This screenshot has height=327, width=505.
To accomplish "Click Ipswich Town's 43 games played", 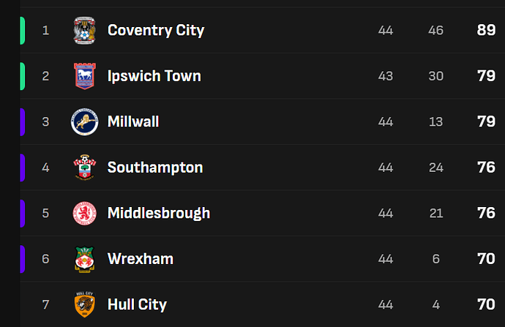I will (x=386, y=76).
